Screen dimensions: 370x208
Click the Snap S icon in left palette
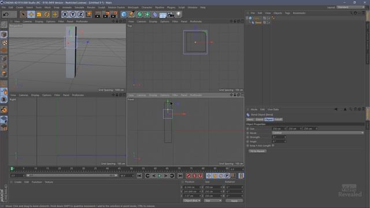point(4,99)
